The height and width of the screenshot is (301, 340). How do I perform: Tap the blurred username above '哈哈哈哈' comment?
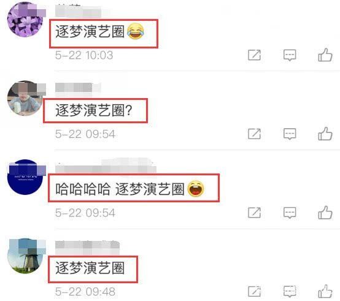(x=106, y=166)
